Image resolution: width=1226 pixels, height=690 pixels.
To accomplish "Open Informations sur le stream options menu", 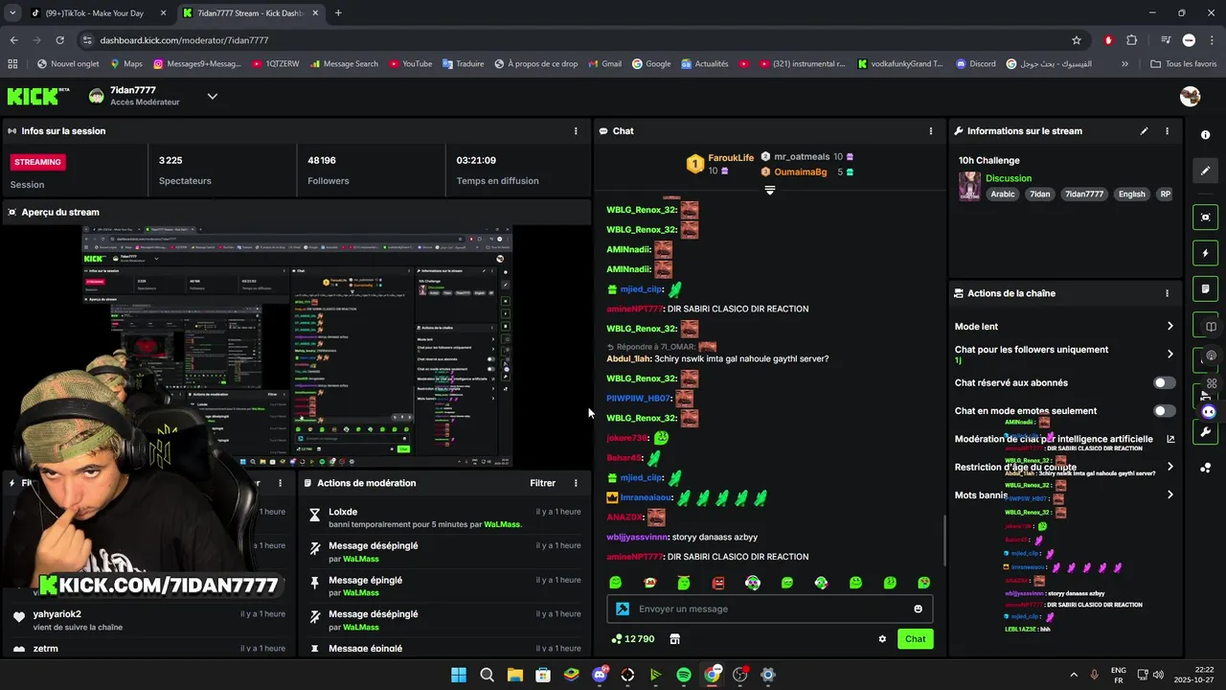I will point(1167,131).
